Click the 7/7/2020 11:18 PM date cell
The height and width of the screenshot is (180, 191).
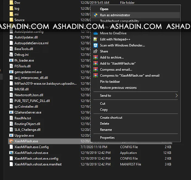(94, 147)
